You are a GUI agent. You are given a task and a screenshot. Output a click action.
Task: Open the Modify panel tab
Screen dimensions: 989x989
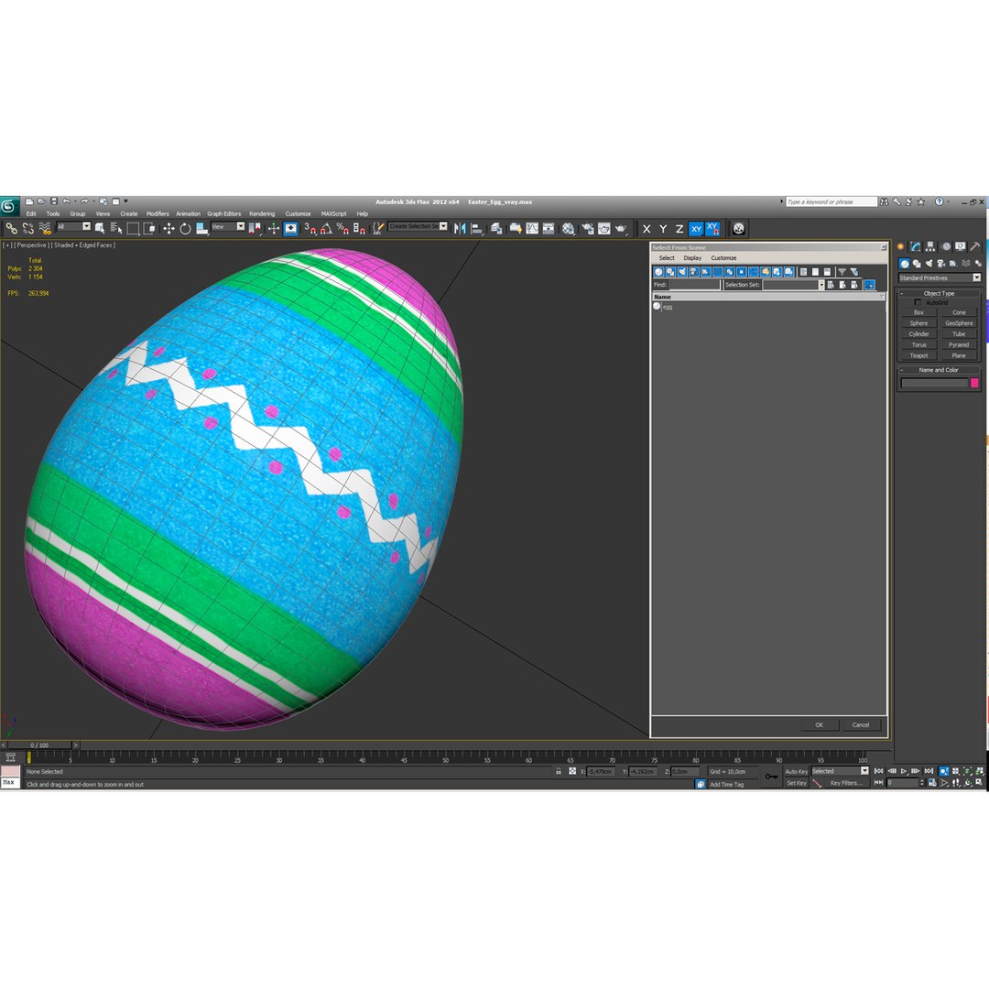pyautogui.click(x=915, y=246)
